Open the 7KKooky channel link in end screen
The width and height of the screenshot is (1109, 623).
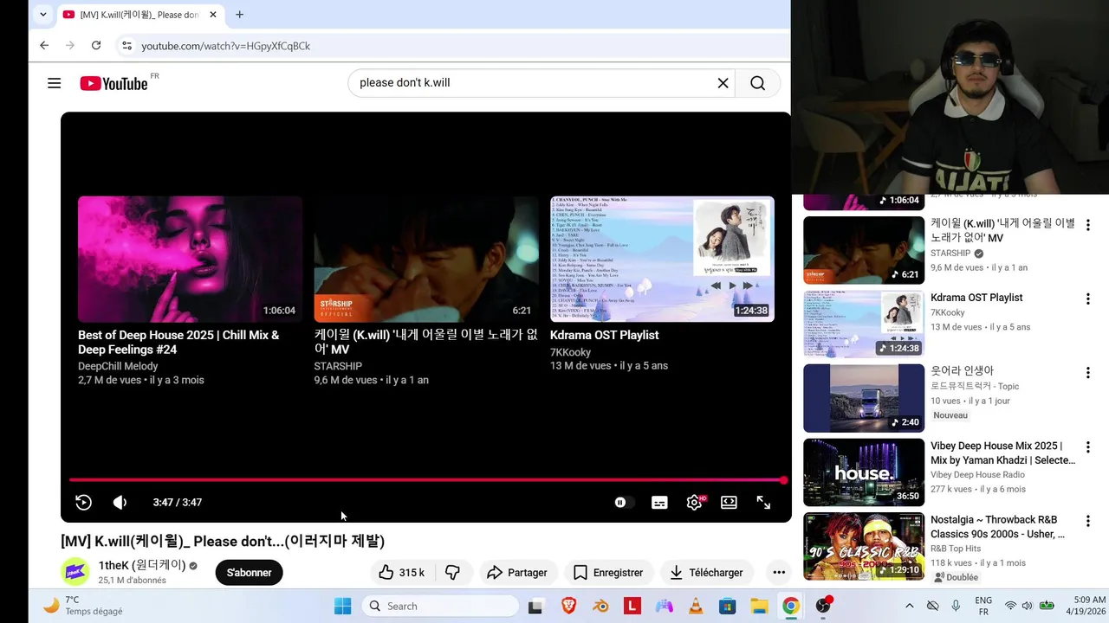tap(570, 352)
